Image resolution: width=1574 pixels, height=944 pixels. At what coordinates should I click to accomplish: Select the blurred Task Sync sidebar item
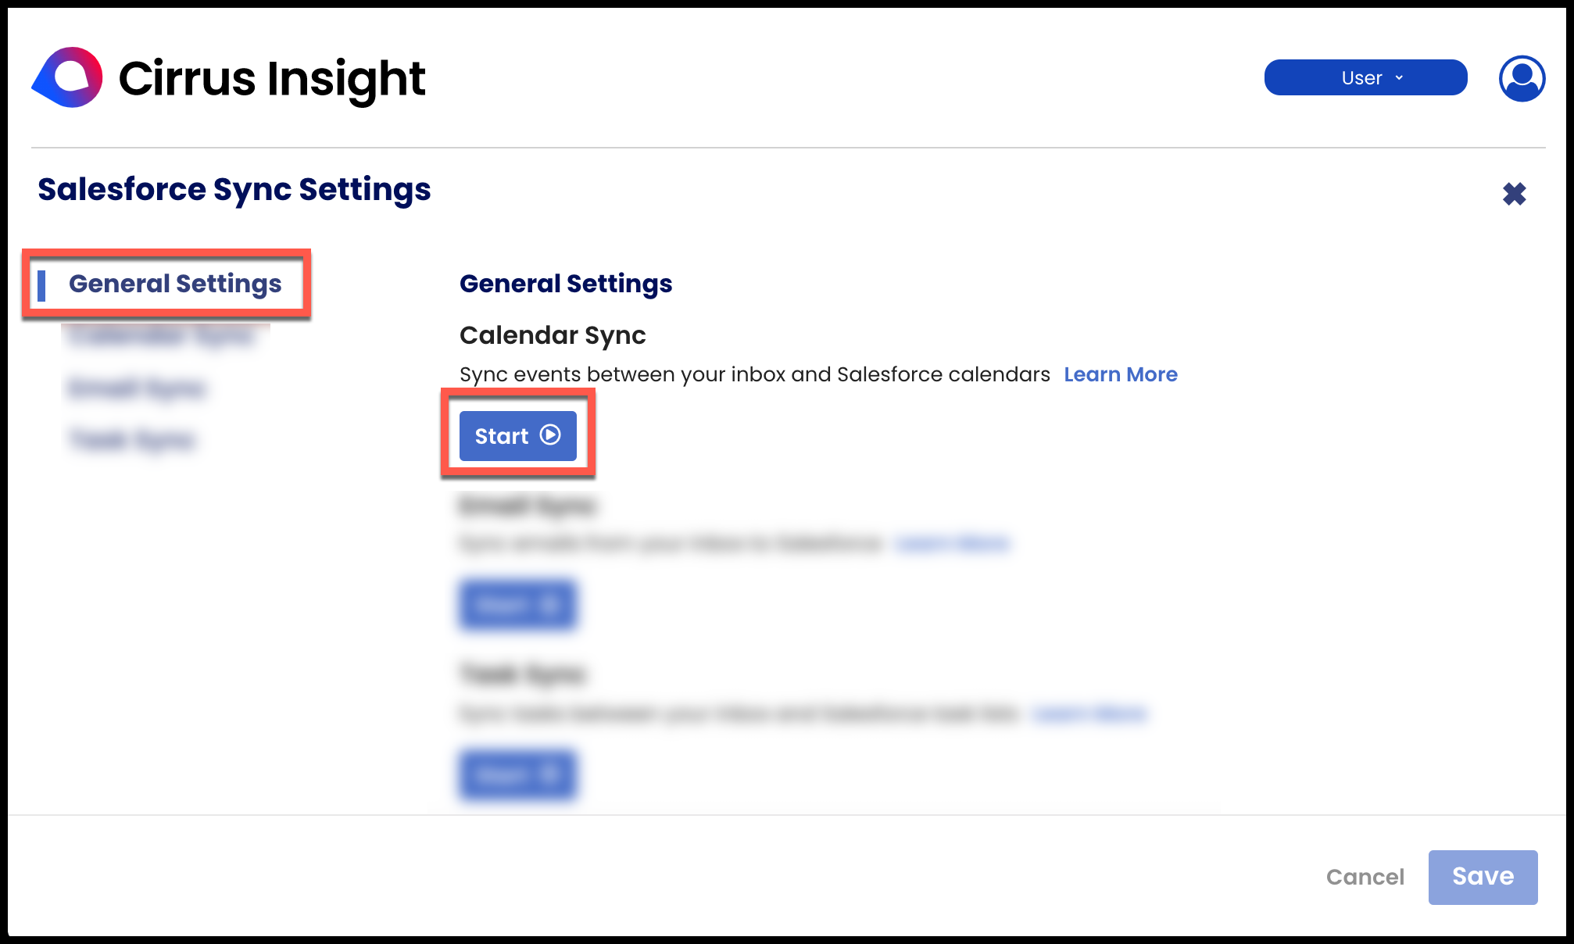[132, 440]
